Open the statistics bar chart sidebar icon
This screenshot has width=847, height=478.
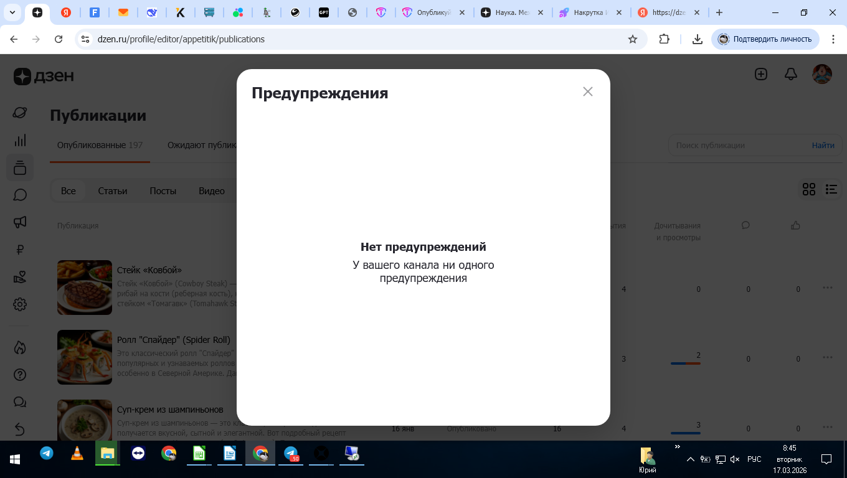(20, 140)
